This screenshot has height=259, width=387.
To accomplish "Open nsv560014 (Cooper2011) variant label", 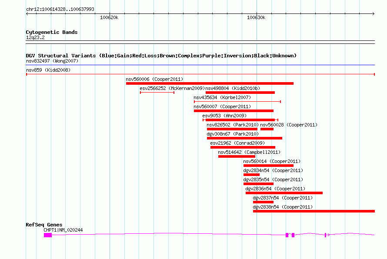I will pyautogui.click(x=272, y=161).
